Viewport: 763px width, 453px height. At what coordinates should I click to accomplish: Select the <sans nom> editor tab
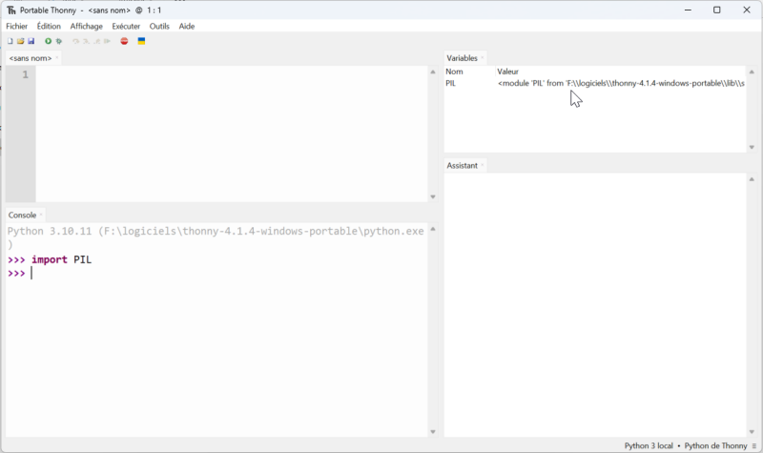(31, 58)
